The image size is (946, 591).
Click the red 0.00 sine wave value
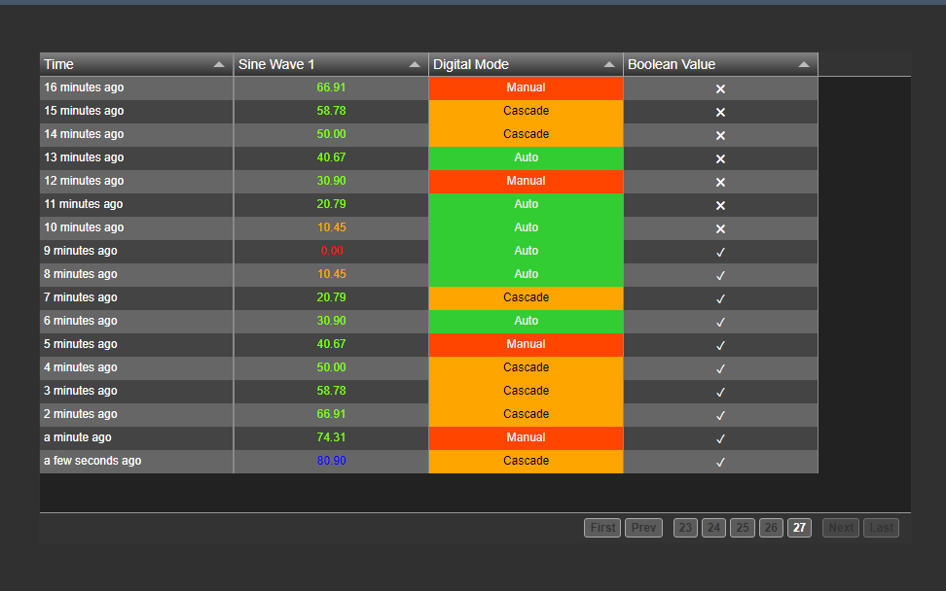pos(332,251)
